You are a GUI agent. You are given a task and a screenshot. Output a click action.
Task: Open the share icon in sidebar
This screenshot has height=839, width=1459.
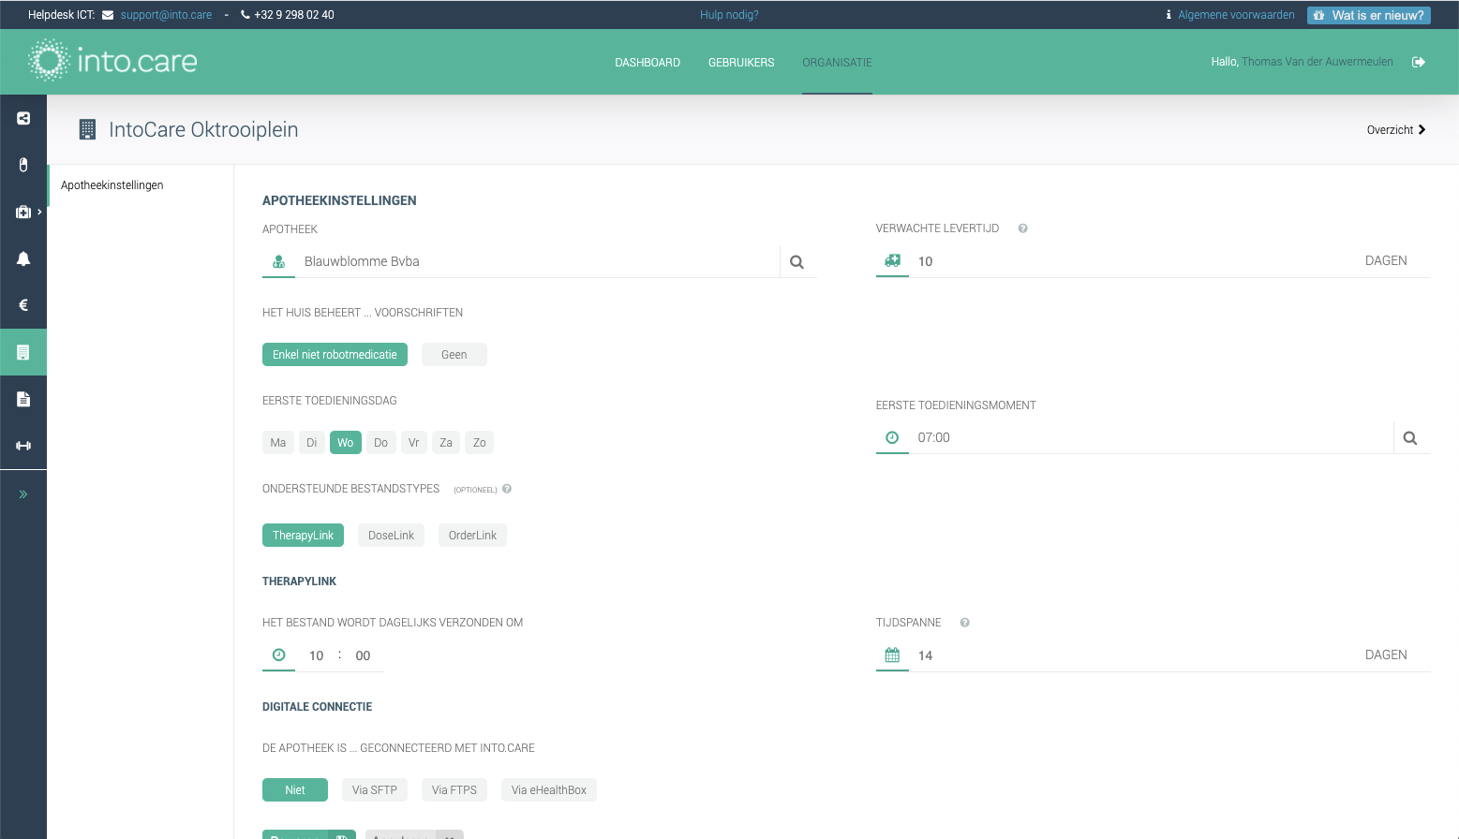click(23, 118)
